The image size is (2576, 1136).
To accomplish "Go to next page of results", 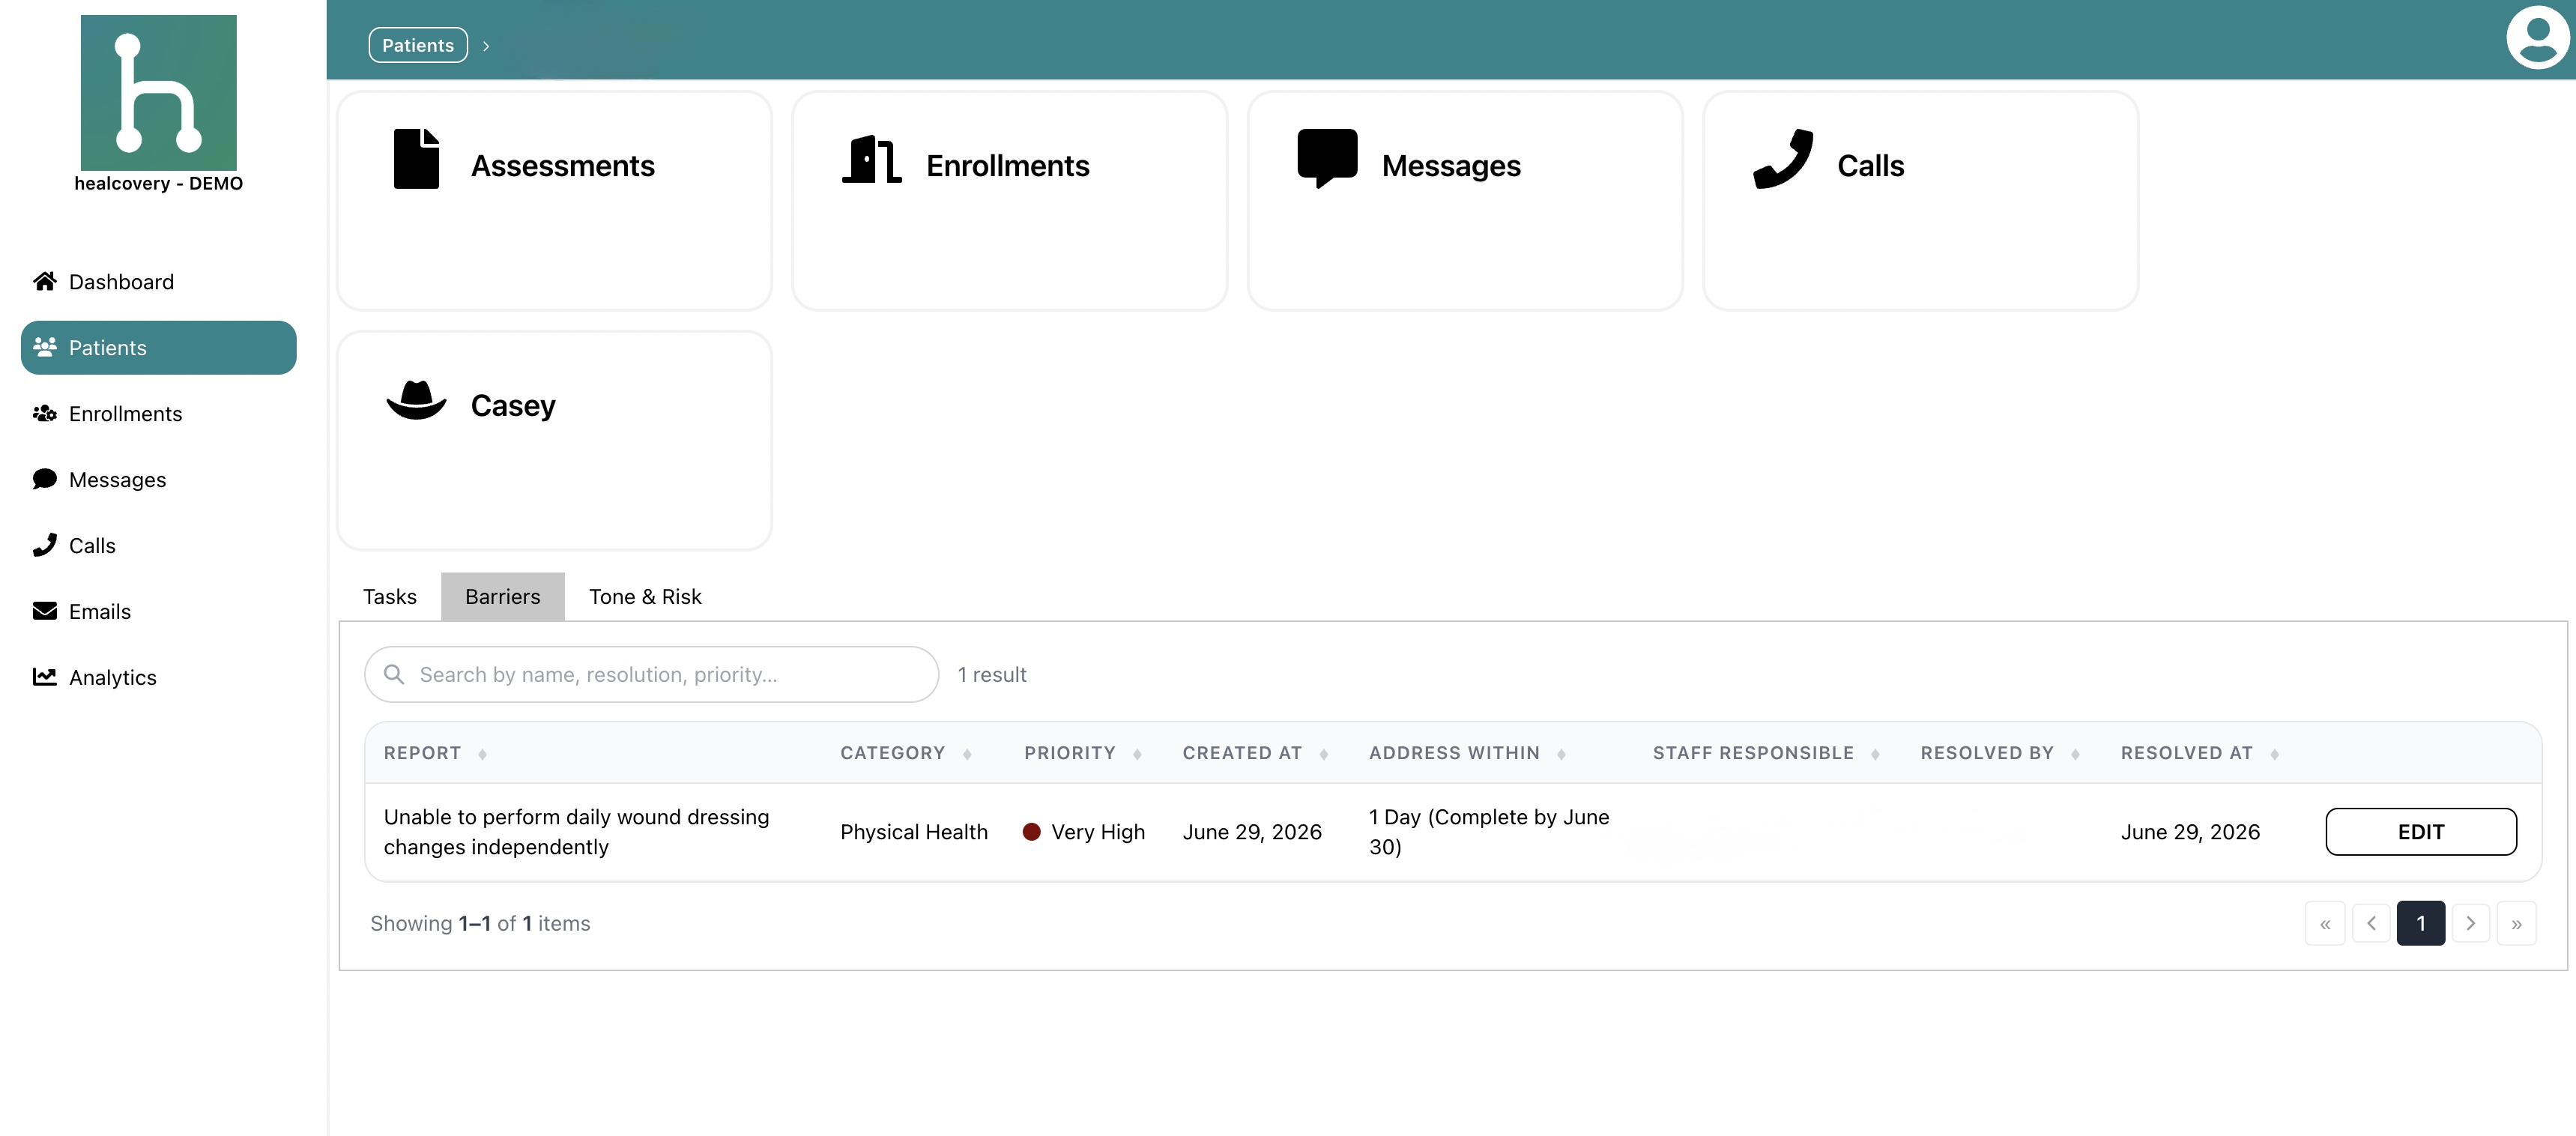I will [2470, 924].
